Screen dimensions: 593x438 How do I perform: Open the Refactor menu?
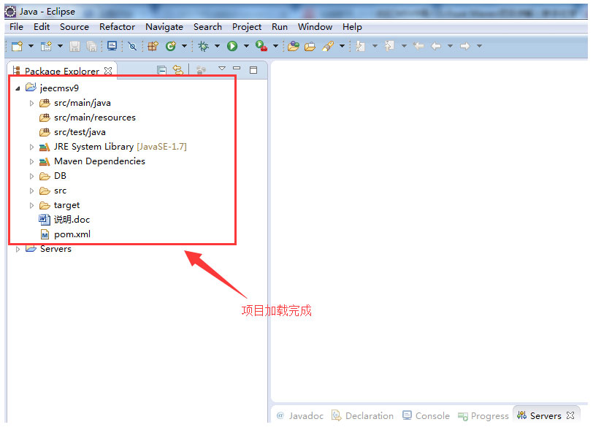[117, 26]
